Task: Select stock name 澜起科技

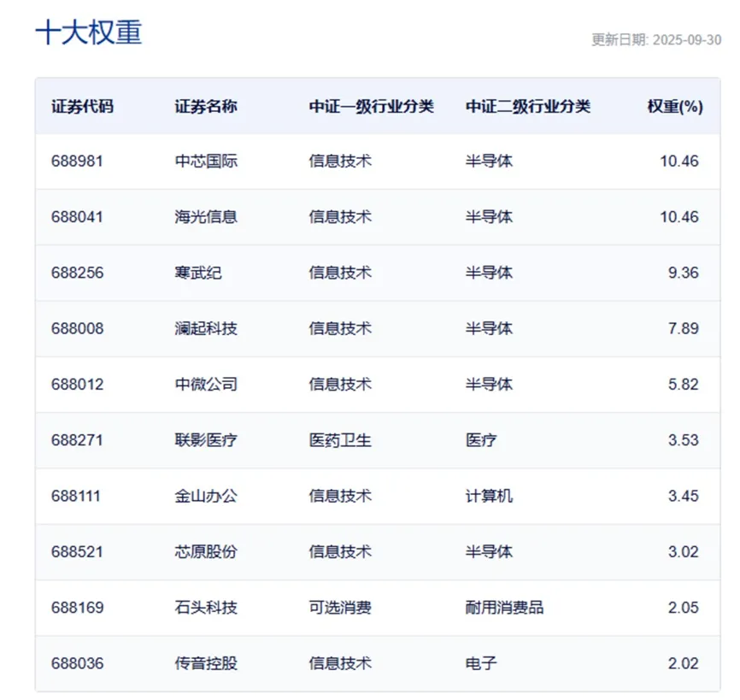Action: pyautogui.click(x=206, y=328)
